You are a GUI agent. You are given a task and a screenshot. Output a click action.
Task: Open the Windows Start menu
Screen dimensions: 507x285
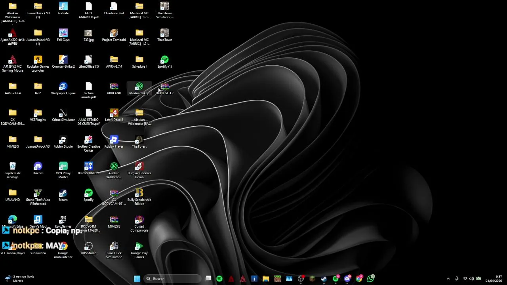137,279
